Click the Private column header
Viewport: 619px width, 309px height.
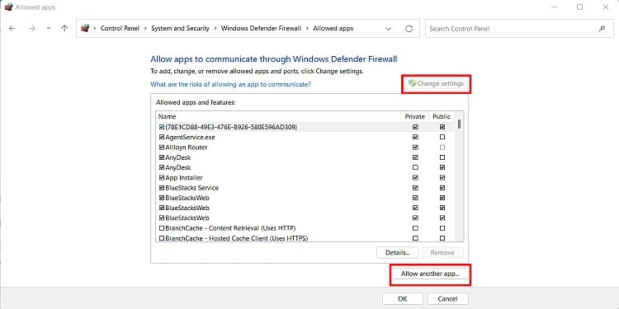[x=415, y=117]
